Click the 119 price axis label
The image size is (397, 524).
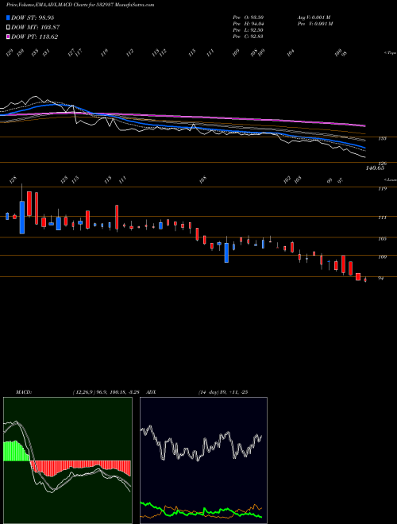382,189
